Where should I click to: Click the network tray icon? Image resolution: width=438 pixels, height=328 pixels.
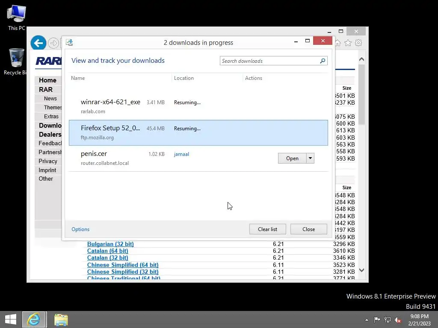point(388,319)
